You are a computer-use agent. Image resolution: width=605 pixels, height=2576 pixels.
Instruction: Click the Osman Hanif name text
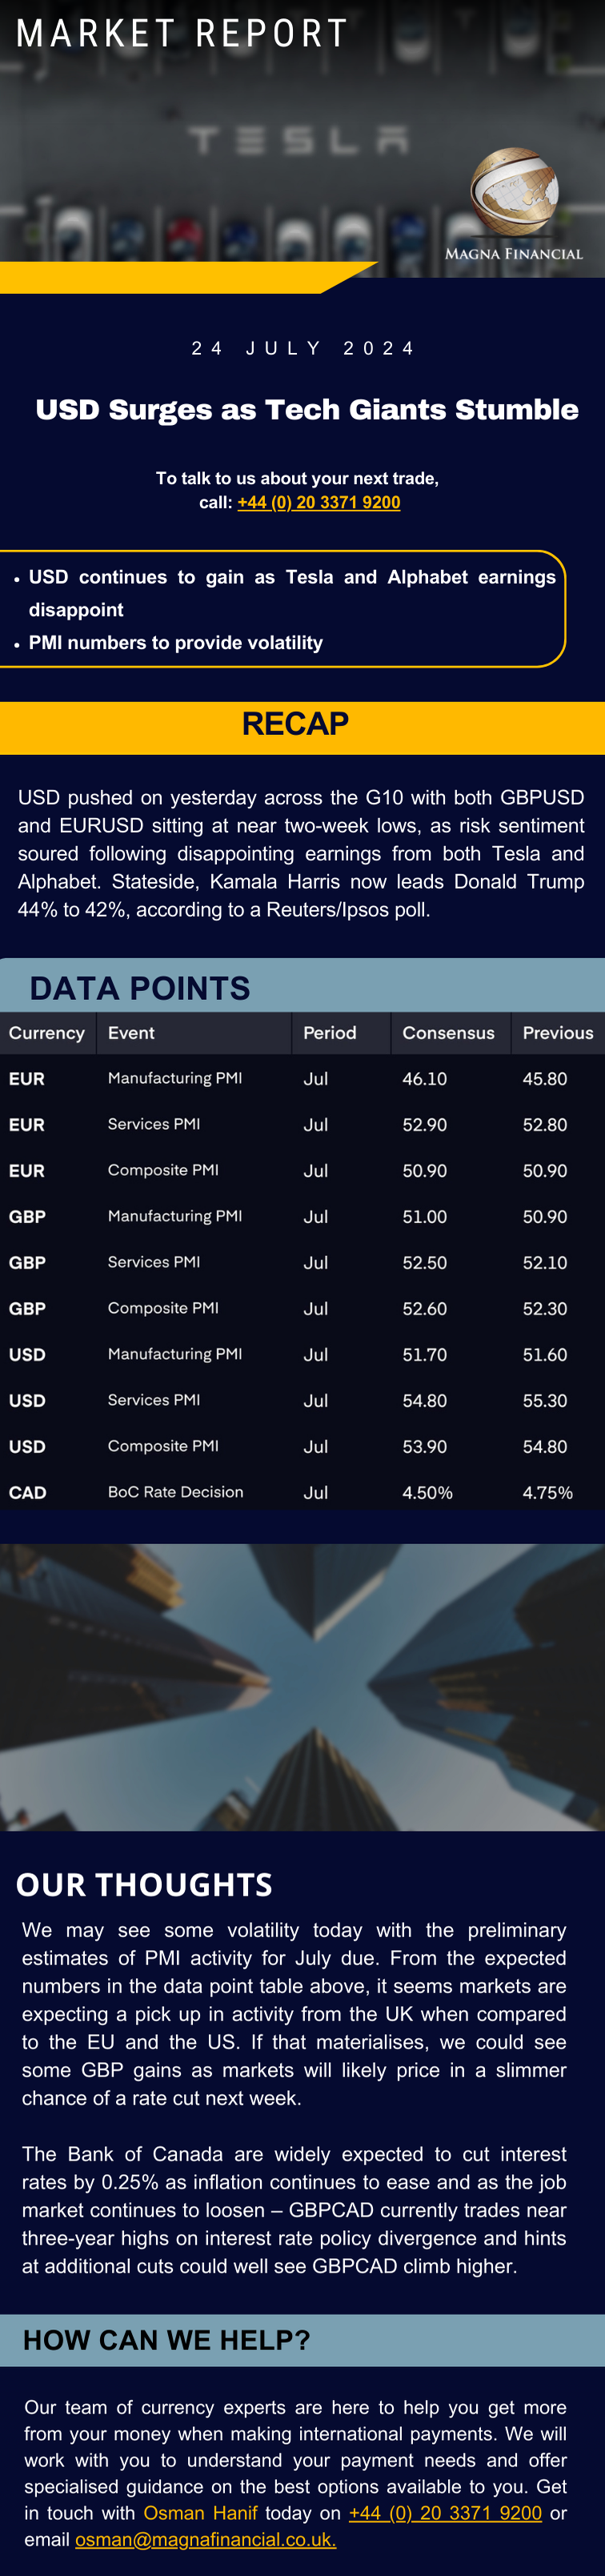pyautogui.click(x=200, y=2512)
